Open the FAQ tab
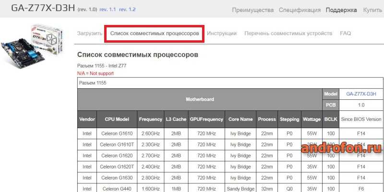Image resolution: width=384 pixels, height=192 pixels. (x=345, y=33)
